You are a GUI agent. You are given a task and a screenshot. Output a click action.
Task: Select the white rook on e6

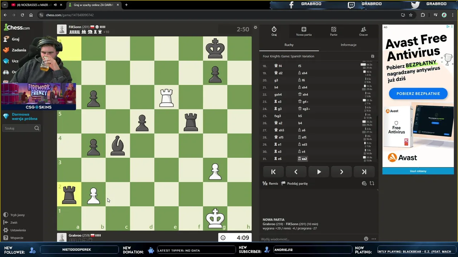coord(166,97)
